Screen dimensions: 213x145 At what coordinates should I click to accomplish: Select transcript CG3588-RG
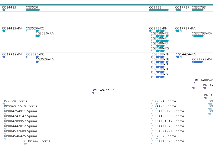[160, 48]
